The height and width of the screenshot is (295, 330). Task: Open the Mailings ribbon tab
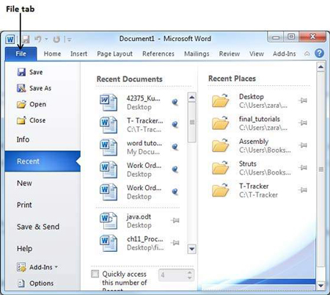pos(197,54)
